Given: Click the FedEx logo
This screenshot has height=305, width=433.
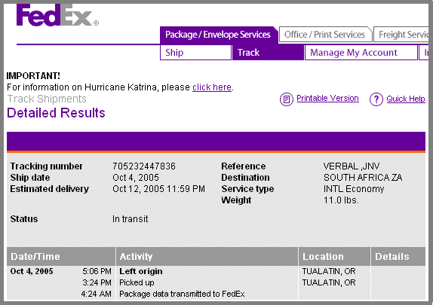Looking at the screenshot, I should pos(57,15).
